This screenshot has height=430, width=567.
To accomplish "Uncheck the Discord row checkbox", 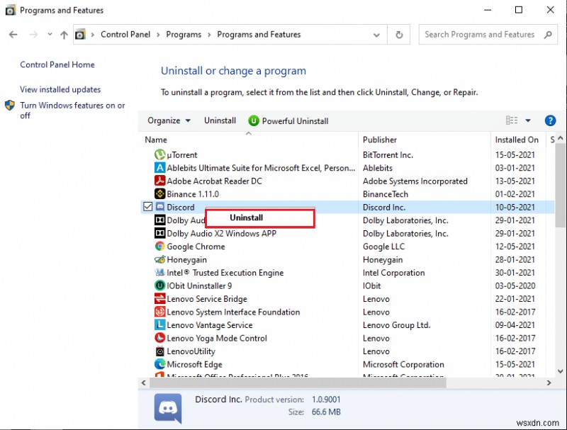I will tap(147, 207).
